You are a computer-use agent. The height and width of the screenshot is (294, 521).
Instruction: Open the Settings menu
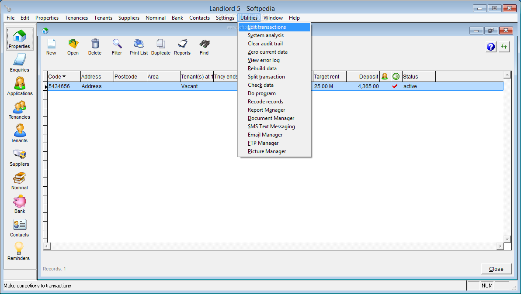coord(225,18)
